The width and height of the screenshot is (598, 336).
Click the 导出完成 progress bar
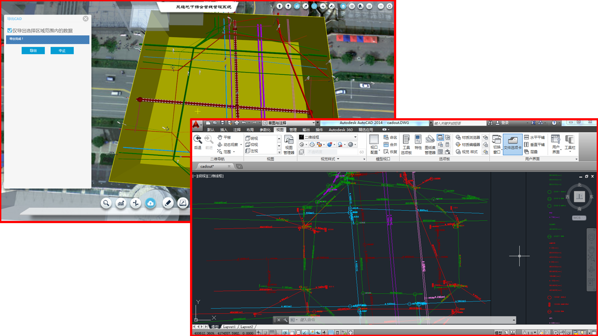point(47,39)
